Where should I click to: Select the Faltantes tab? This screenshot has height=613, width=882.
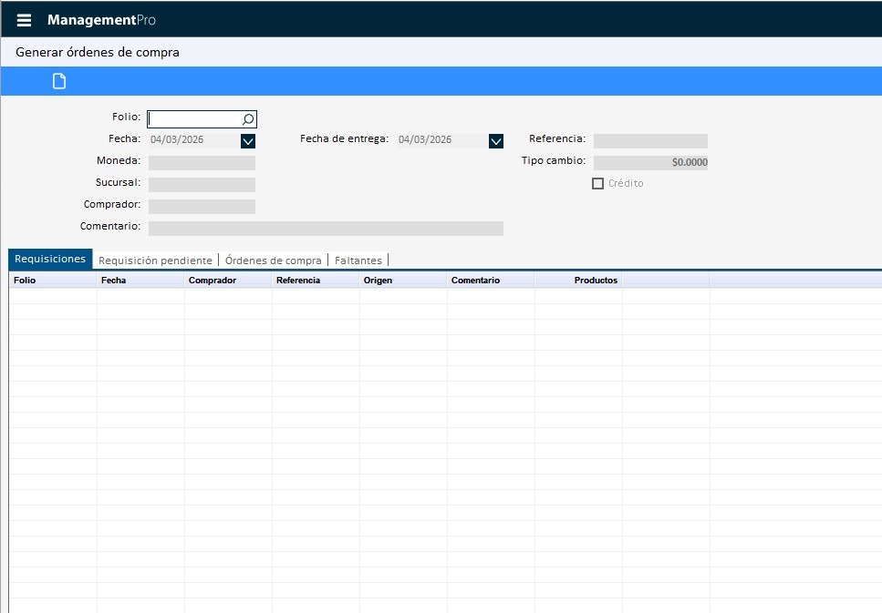(358, 261)
